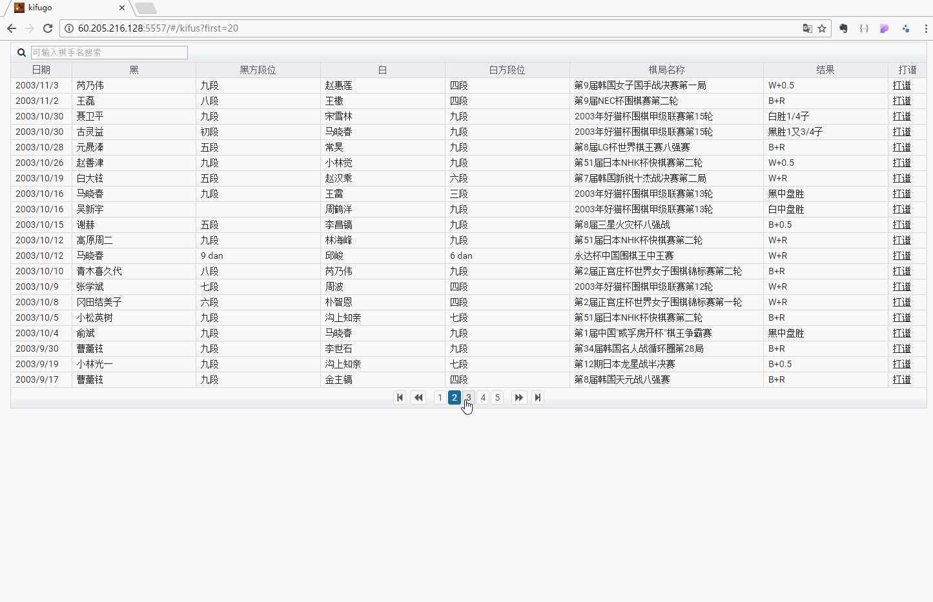Open the Chrome menu three-dots icon
933x602 pixels.
tap(926, 28)
